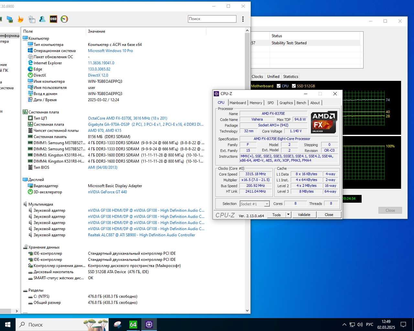The height and width of the screenshot is (331, 414).
Task: Click the Tools button in CPU-Z
Action: coord(277,215)
